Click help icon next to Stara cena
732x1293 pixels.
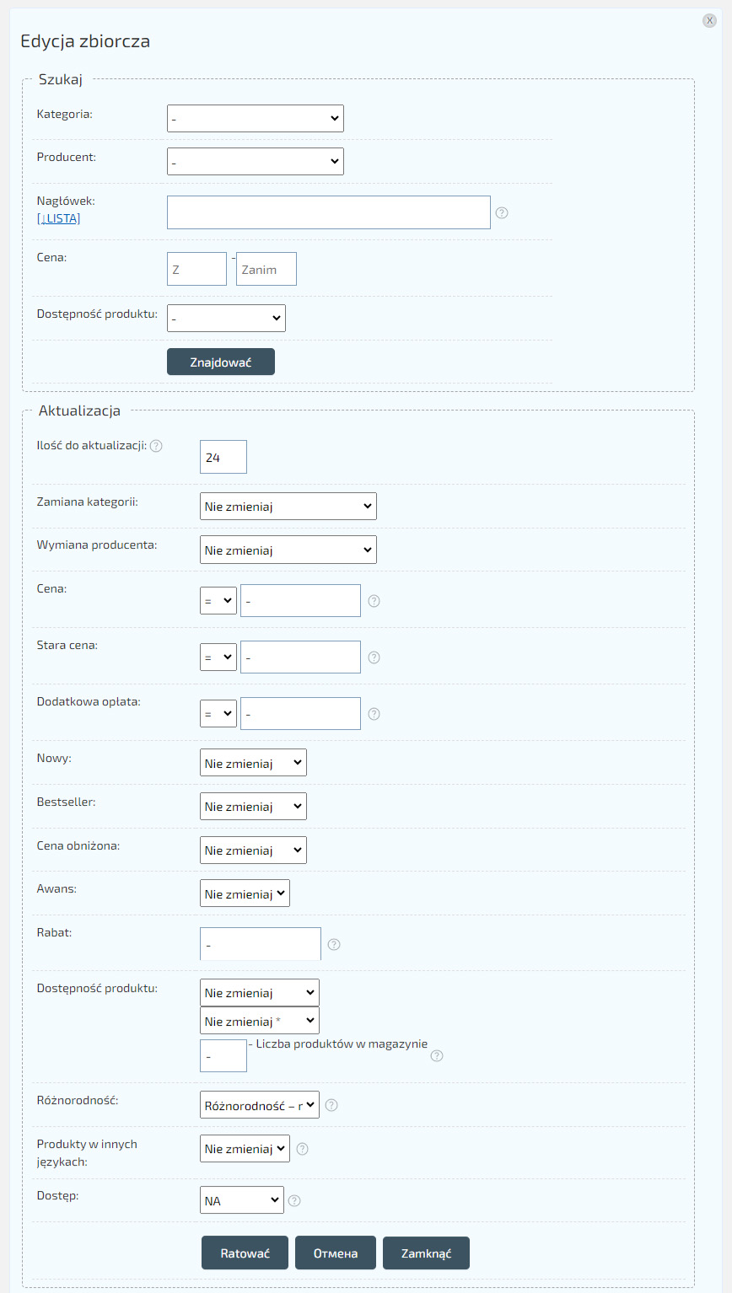coord(374,657)
